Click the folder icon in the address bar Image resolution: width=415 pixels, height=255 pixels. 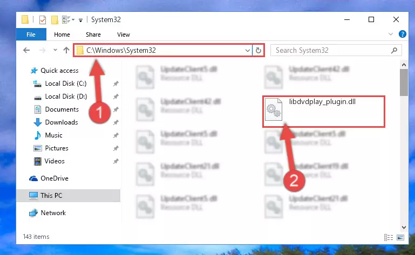pos(80,50)
